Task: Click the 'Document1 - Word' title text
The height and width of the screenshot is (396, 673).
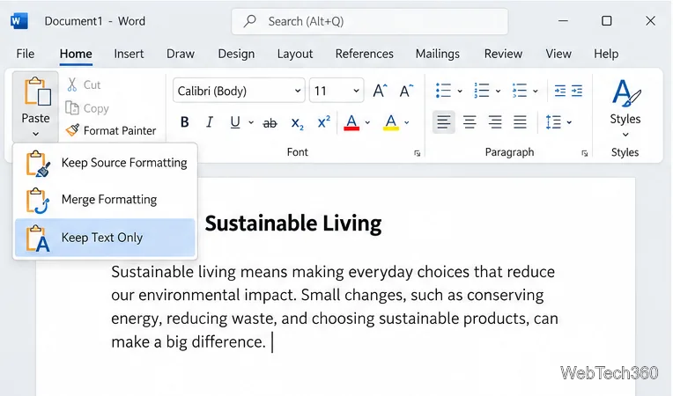Action: 95,21
